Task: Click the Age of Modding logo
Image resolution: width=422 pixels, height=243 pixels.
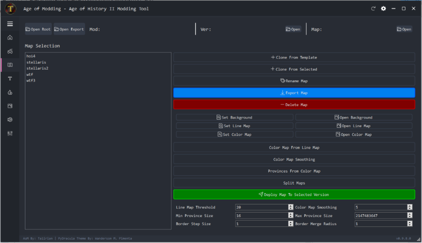Action: click(11, 8)
